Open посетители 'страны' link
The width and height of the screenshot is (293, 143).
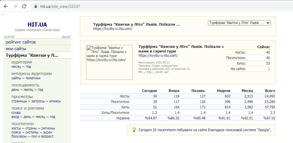pos(31,128)
